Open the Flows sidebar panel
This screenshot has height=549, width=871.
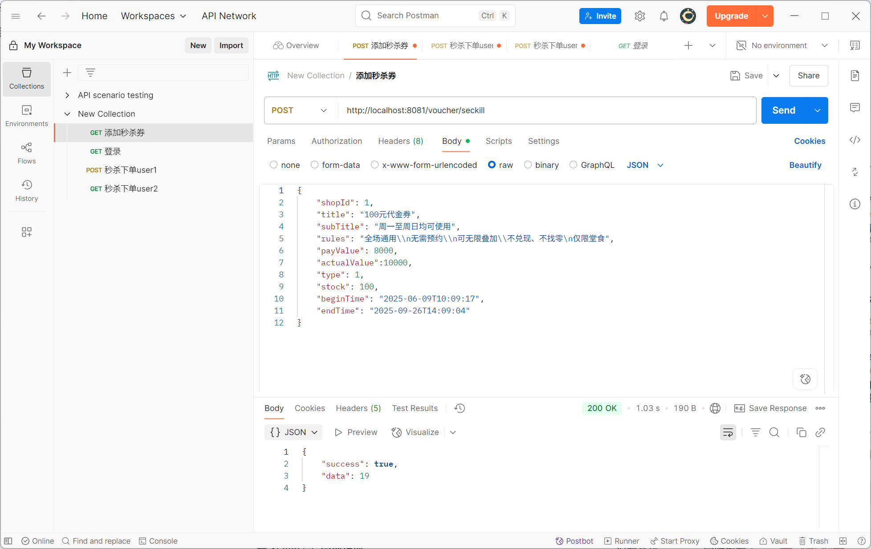point(27,153)
